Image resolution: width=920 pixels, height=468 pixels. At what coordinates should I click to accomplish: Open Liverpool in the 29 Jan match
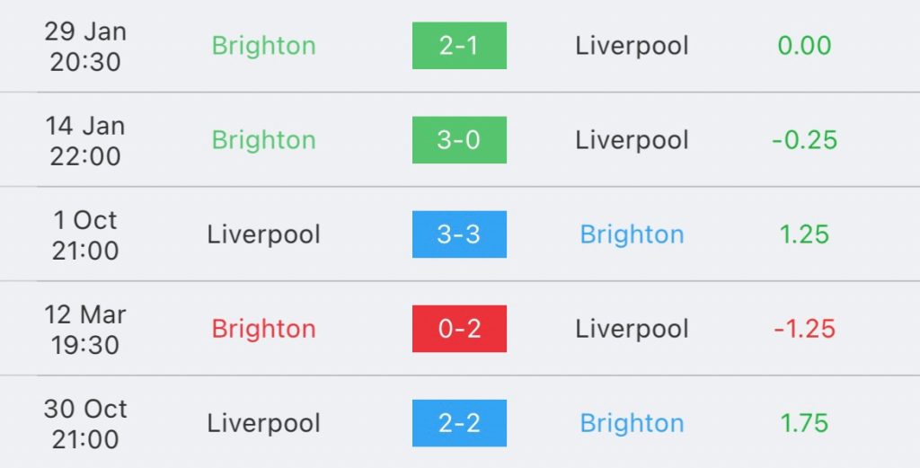click(x=632, y=46)
